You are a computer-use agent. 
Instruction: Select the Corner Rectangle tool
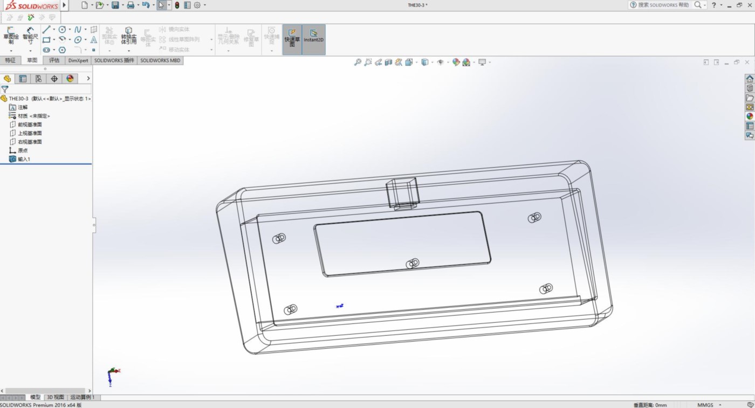point(46,39)
